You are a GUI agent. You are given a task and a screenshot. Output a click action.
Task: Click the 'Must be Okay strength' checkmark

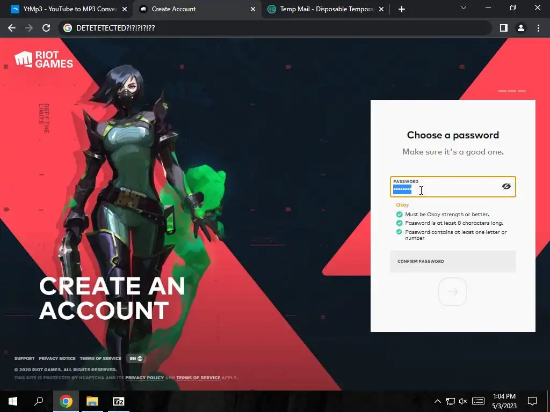(399, 215)
